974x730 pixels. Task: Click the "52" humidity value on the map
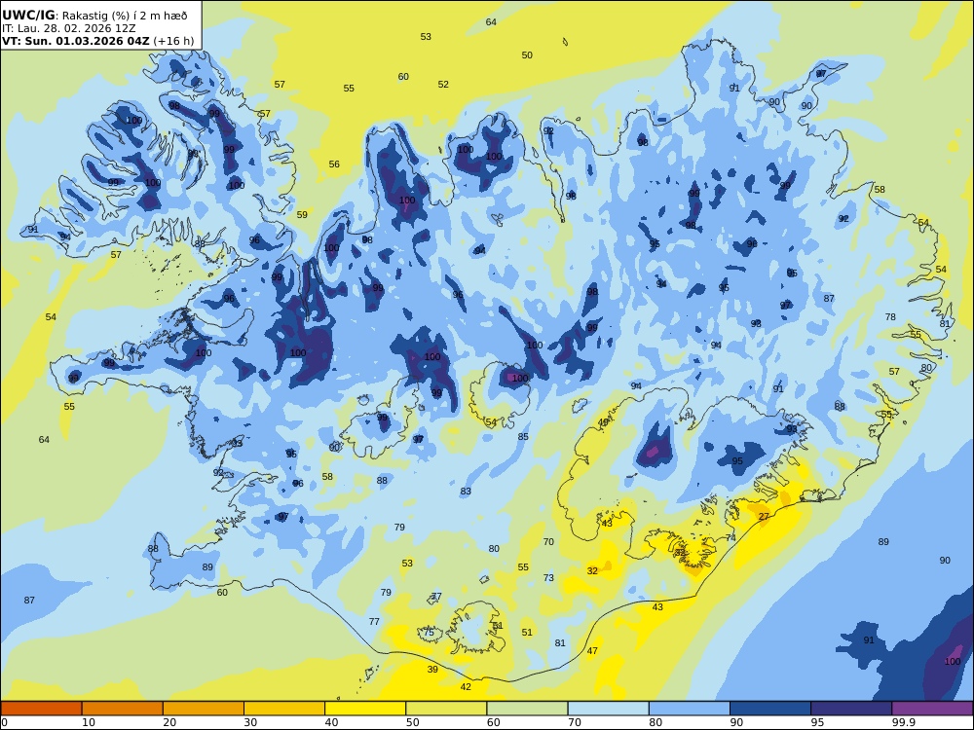[443, 85]
